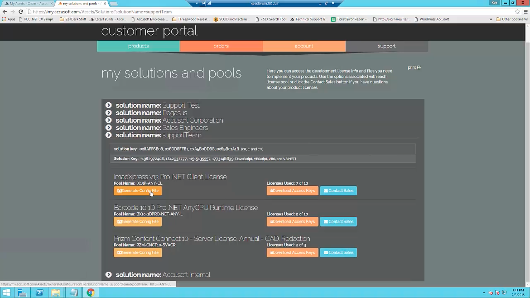Open the support tab
The image size is (530, 298).
387,46
